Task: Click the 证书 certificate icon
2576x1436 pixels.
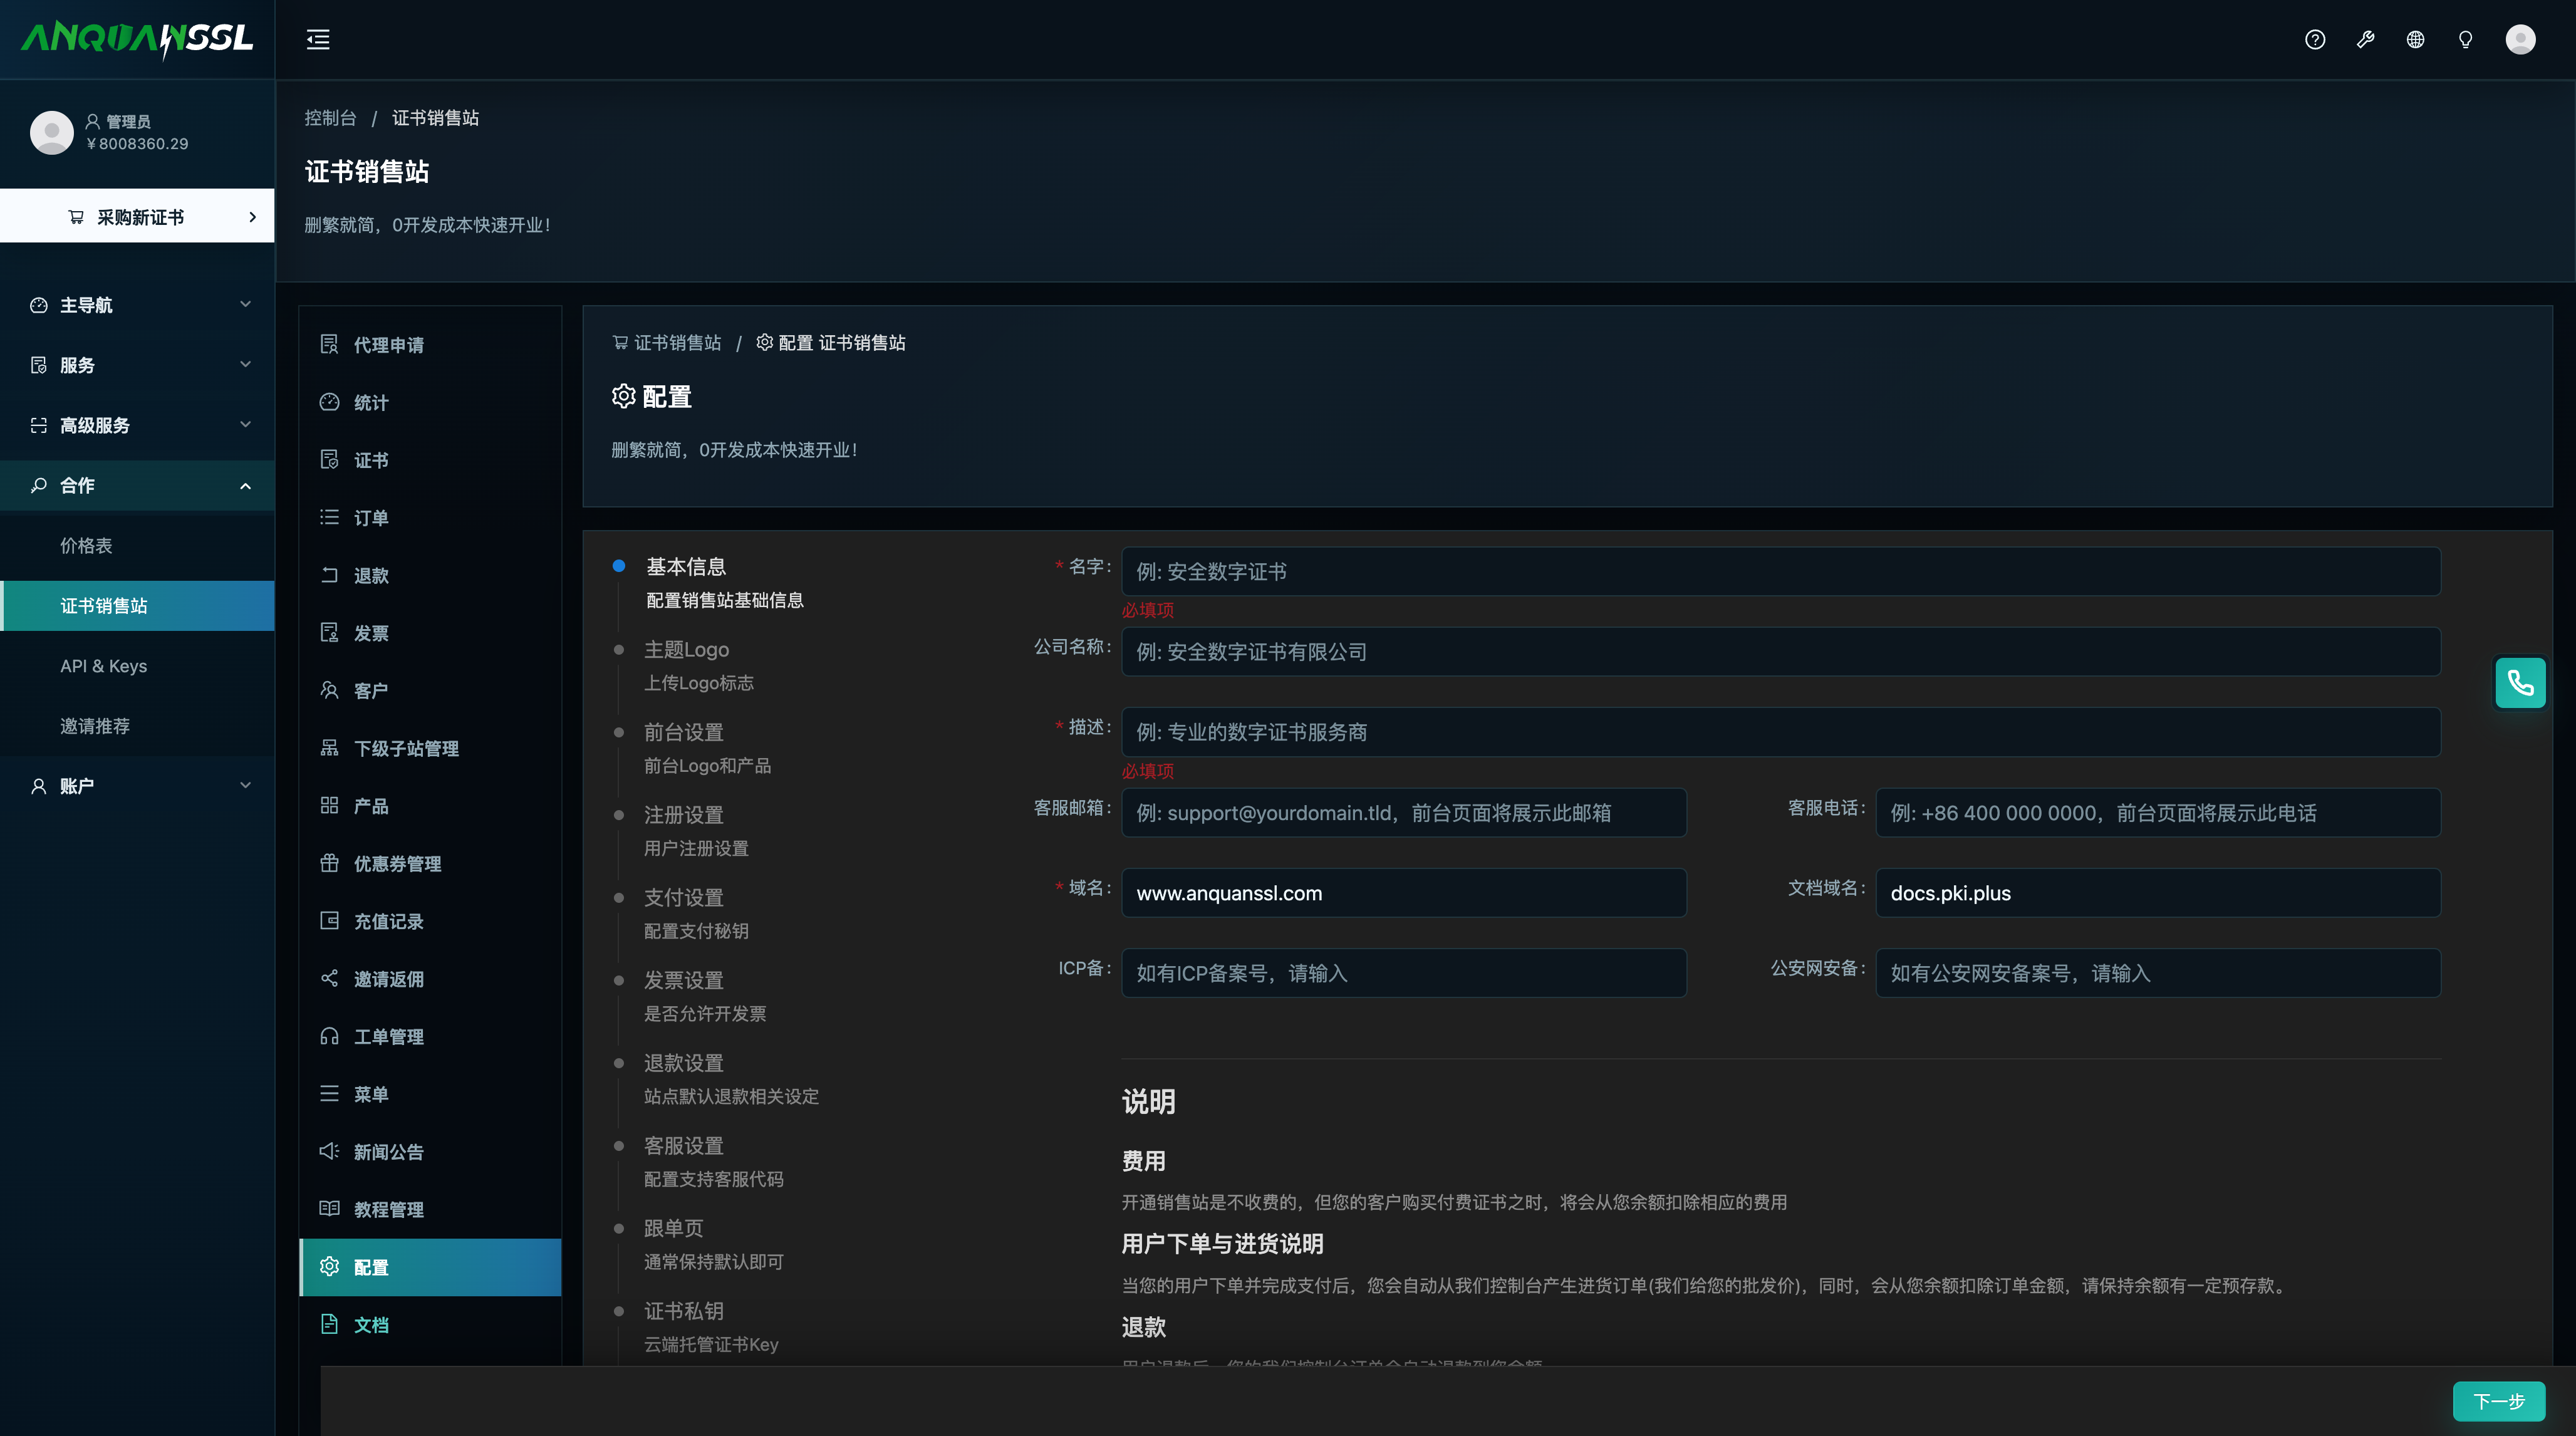Action: 329,460
